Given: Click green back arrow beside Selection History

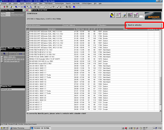Looking at the screenshot, I should click(24, 10).
